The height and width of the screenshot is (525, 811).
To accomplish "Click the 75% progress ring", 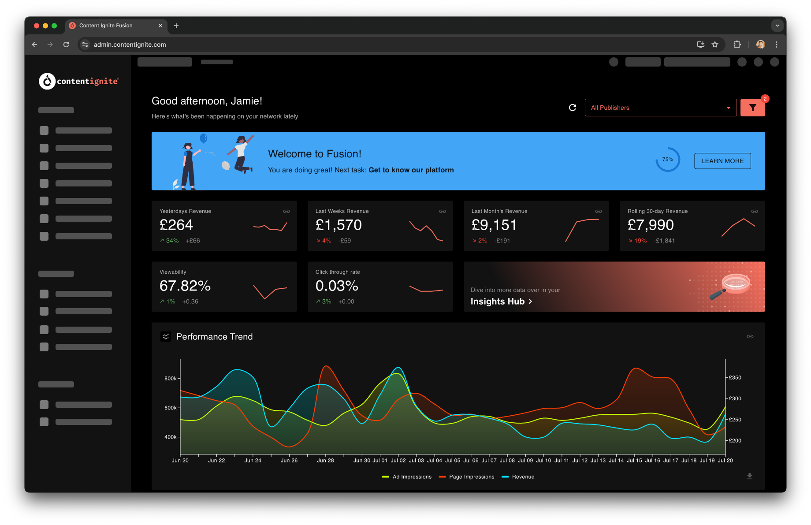I will click(668, 160).
